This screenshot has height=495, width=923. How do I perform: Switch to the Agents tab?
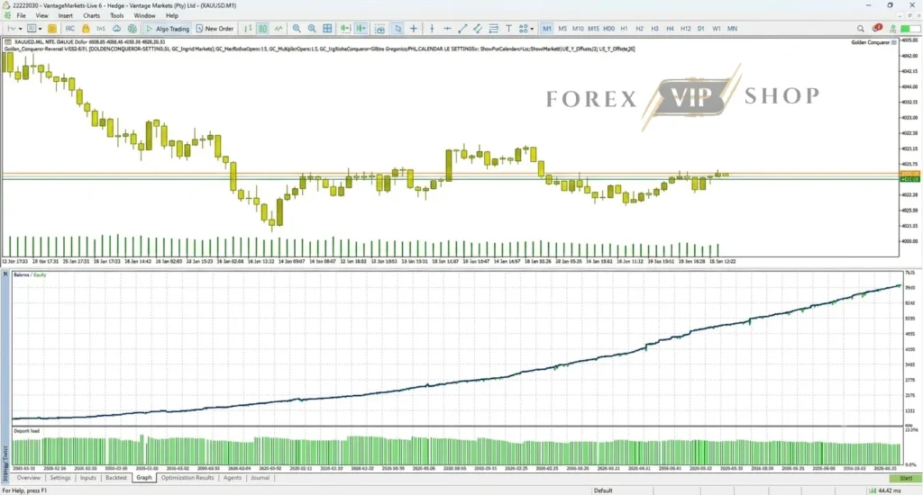tap(232, 478)
